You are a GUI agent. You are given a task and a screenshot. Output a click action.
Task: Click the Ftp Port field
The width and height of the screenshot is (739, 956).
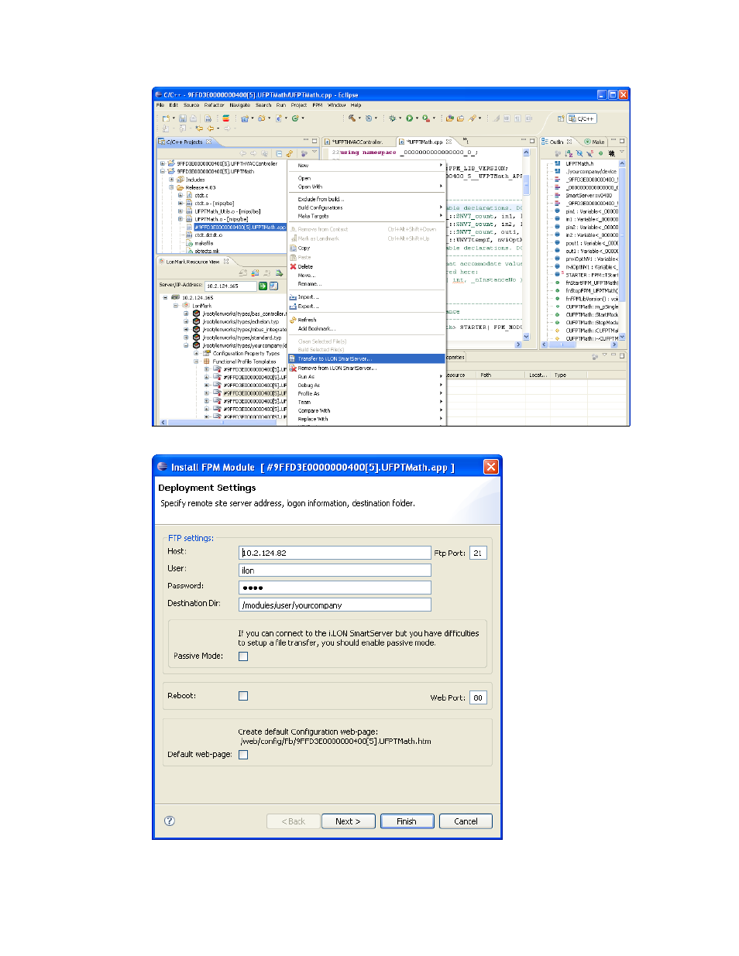478,553
